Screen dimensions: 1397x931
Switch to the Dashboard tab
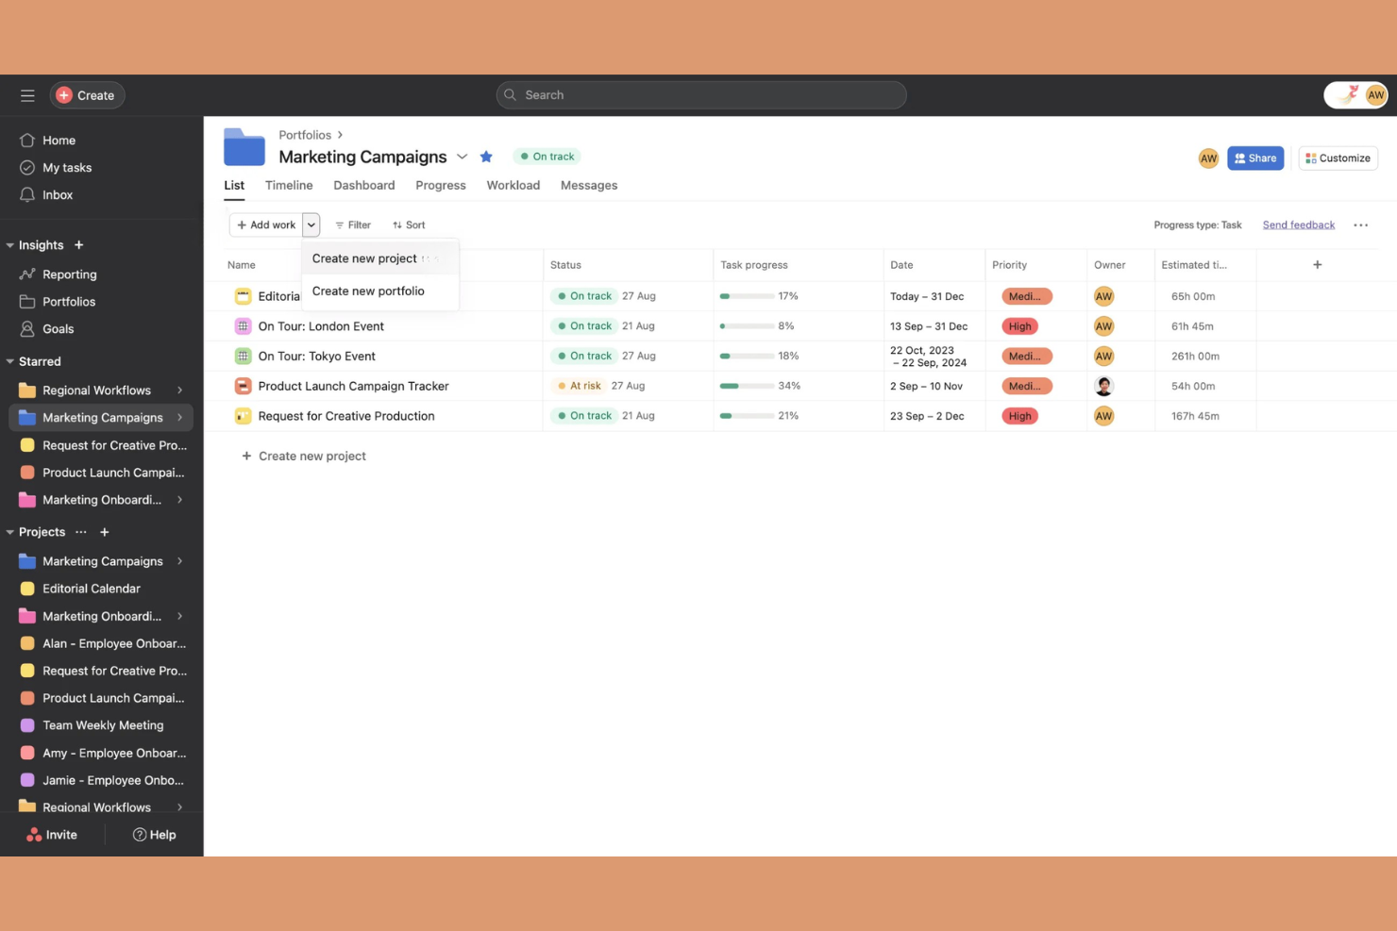click(x=364, y=186)
